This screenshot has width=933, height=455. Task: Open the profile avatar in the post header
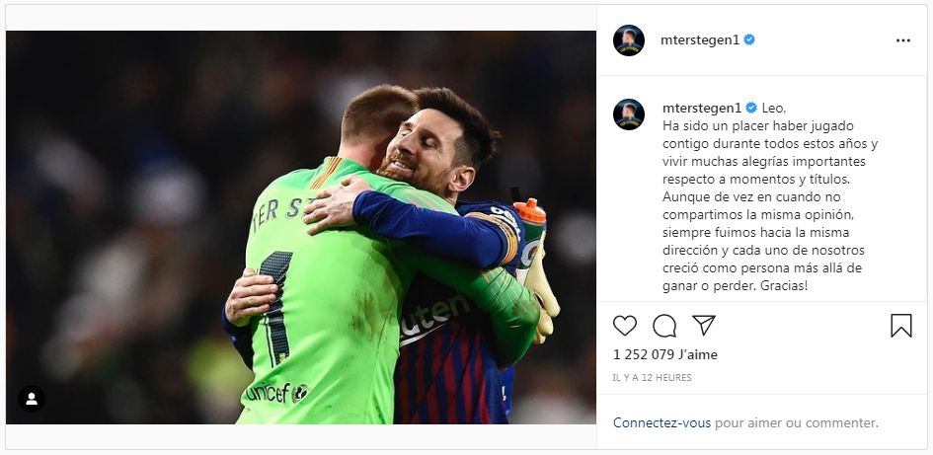pos(629,40)
